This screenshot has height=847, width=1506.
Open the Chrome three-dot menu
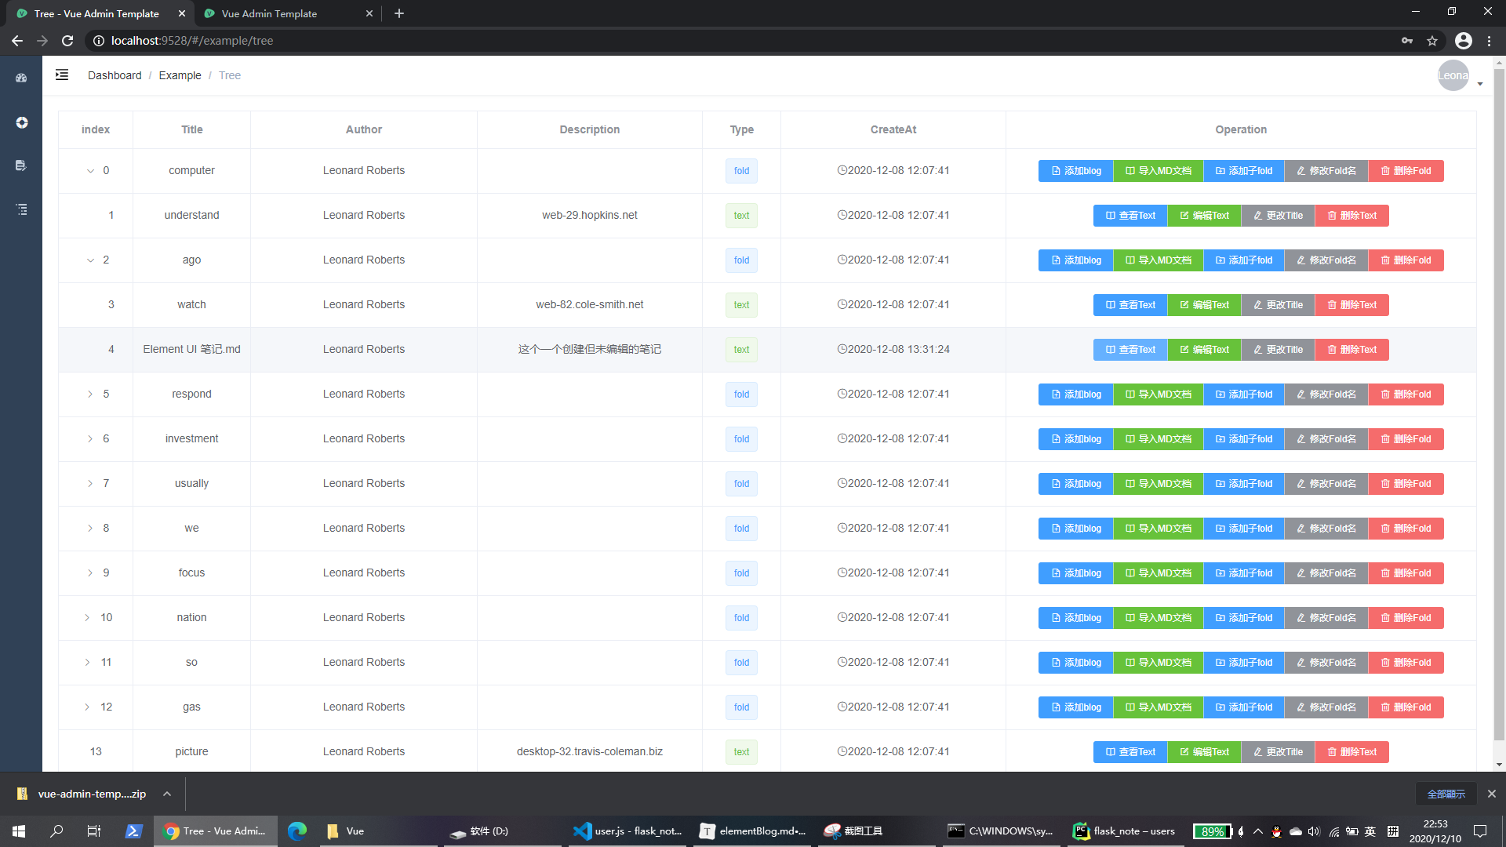[x=1490, y=41]
